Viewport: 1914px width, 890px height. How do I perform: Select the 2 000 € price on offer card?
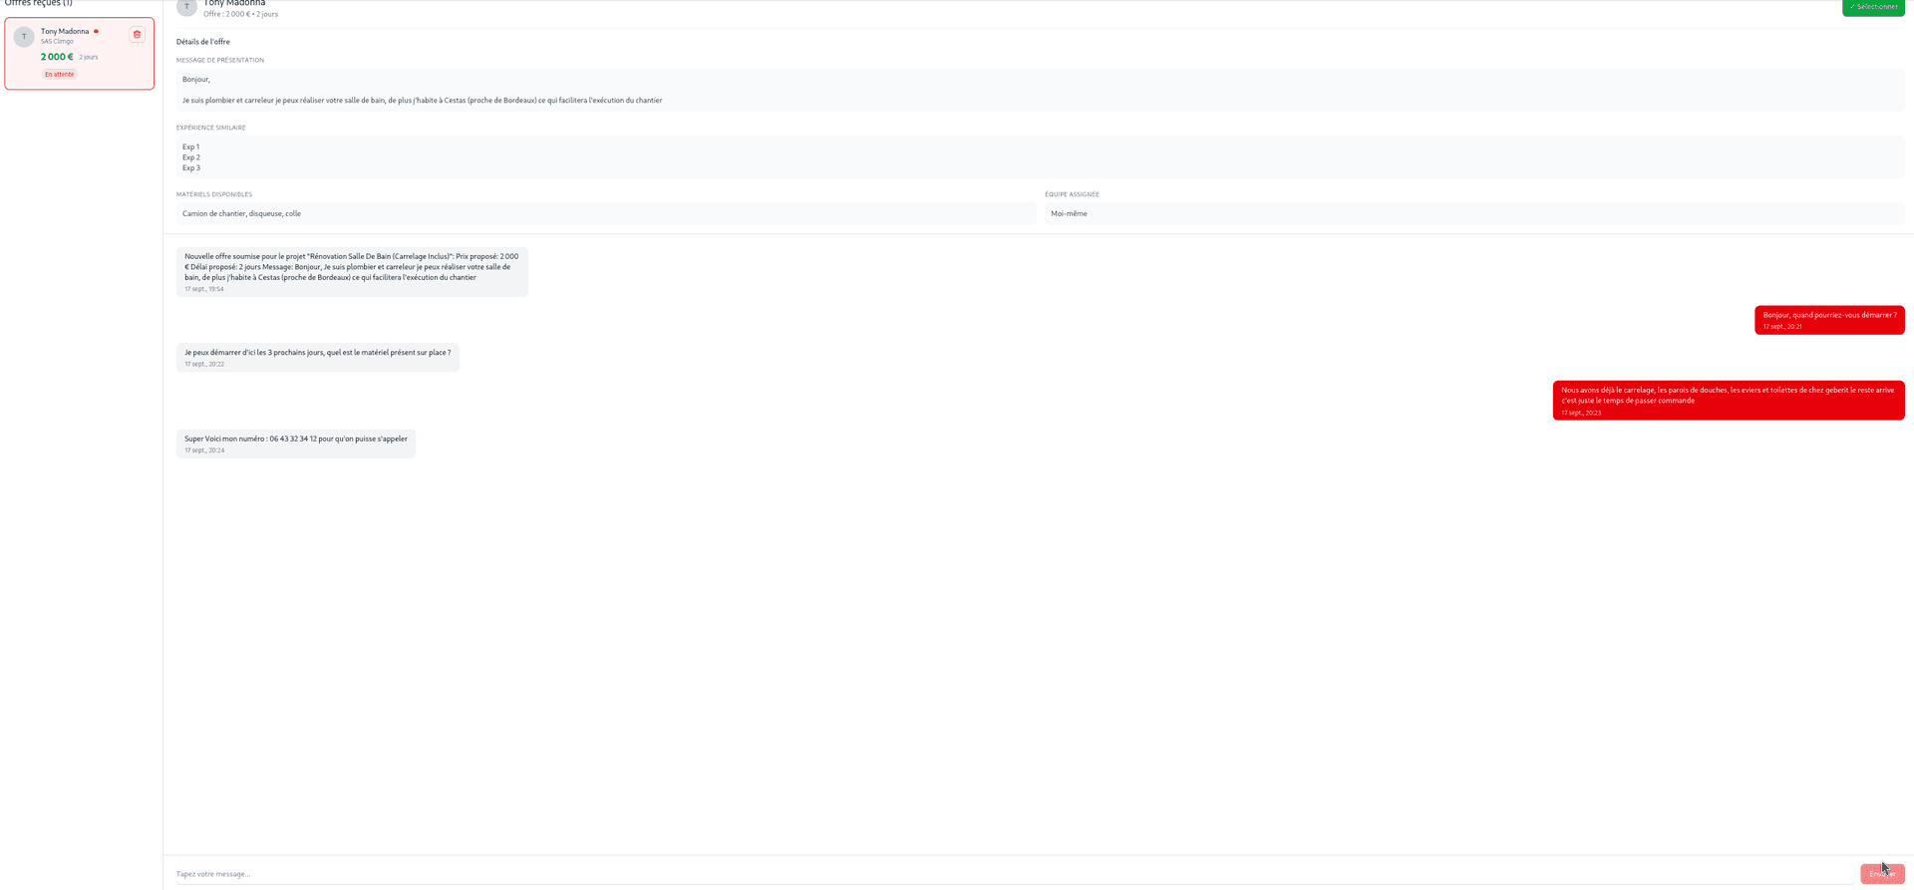57,57
